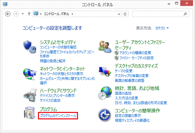195x133 pixels.
Task: Open the address bar history dropdown
Action: click(119, 14)
